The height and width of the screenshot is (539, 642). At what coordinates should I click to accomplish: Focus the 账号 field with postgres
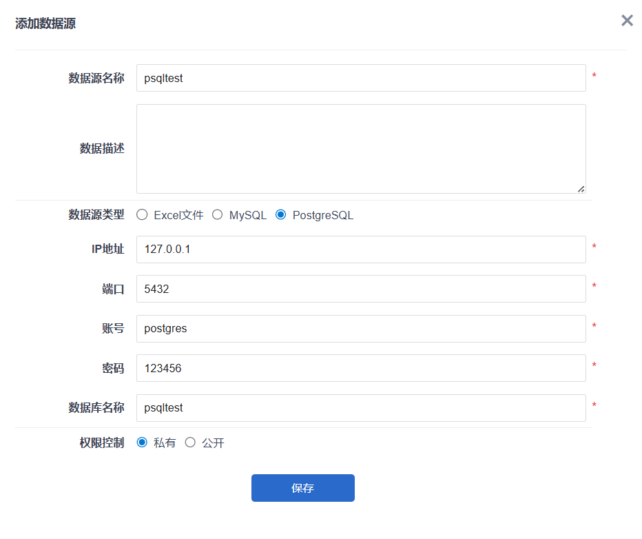pos(361,329)
